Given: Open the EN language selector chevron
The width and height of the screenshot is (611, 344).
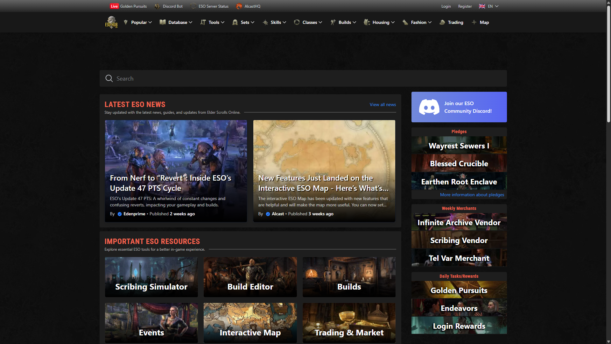Looking at the screenshot, I should (x=497, y=6).
